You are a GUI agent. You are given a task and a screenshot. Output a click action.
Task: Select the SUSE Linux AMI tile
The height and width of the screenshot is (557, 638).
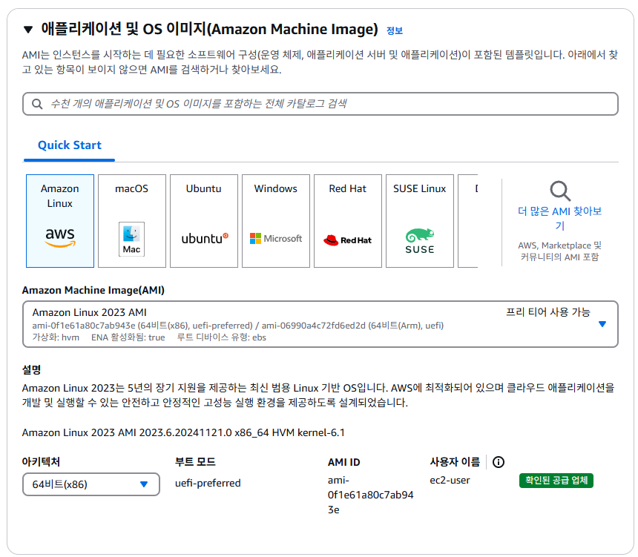[419, 221]
